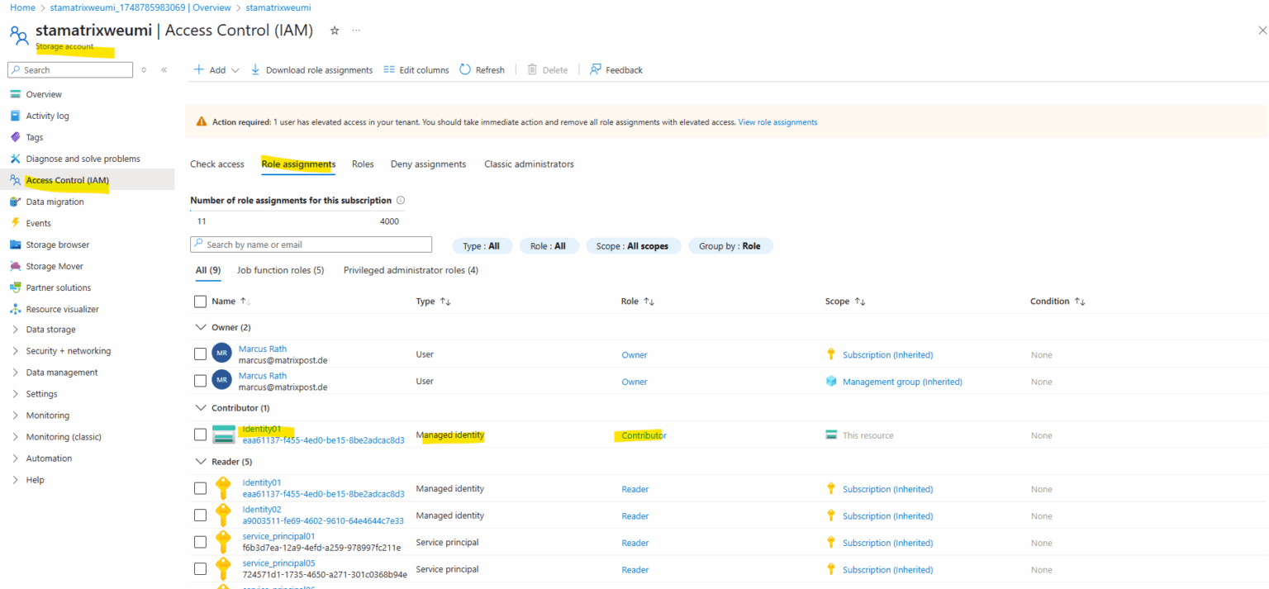
Task: Collapse the Owner (2) group
Action: point(201,326)
